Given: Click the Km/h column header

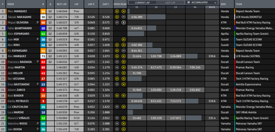Looking at the screenshot, I should coord(212,7).
